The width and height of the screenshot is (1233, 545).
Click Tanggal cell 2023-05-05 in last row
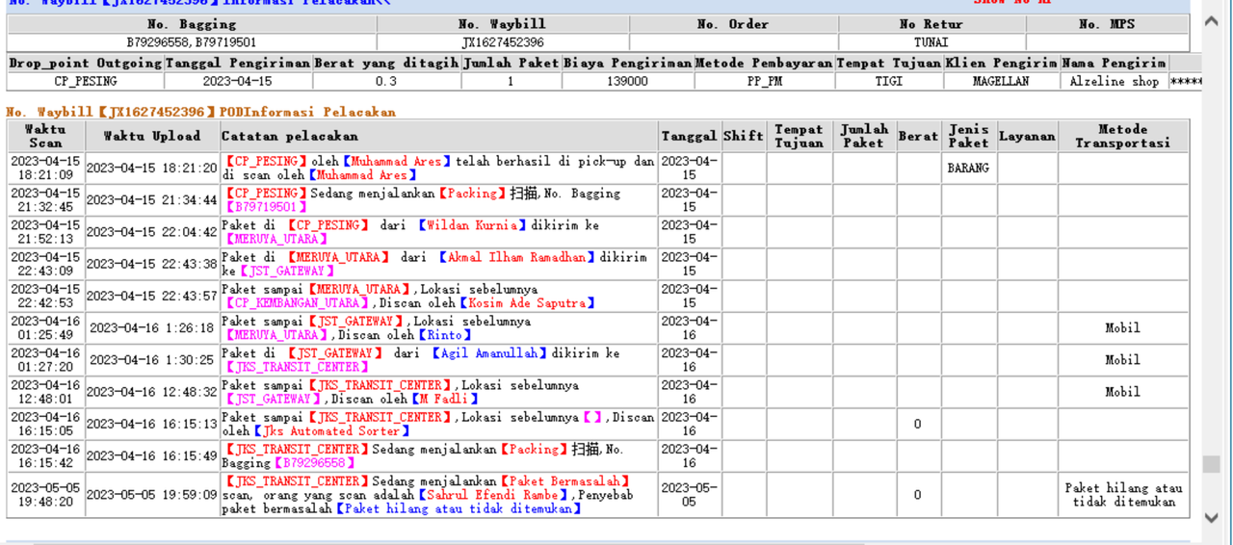point(689,495)
